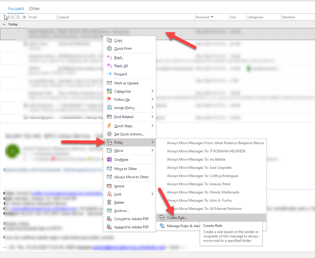Sort by attachment paperclip column icon
This screenshot has width=315, height=258.
tap(25, 17)
